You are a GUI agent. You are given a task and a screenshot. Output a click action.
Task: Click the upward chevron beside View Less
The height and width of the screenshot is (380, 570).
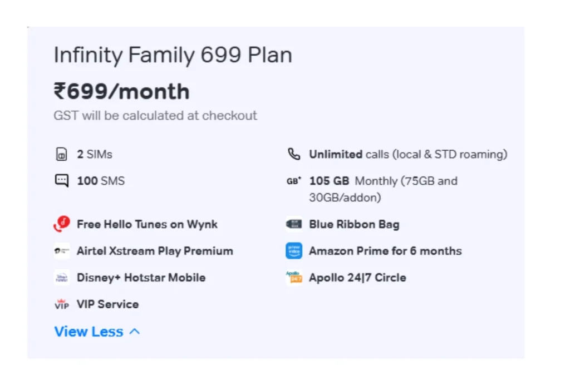[135, 332]
